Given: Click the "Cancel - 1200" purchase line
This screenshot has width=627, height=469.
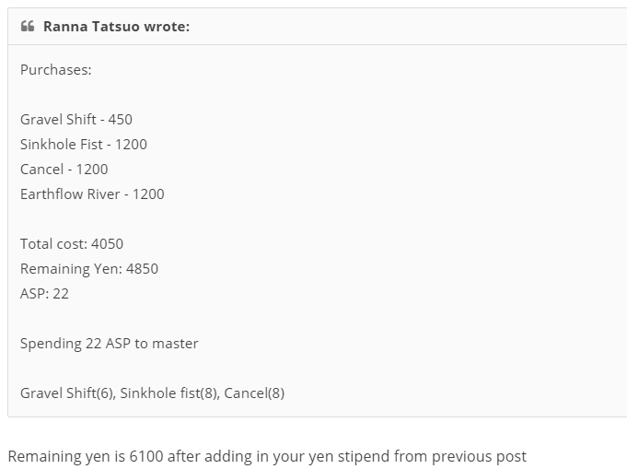Looking at the screenshot, I should point(64,170).
